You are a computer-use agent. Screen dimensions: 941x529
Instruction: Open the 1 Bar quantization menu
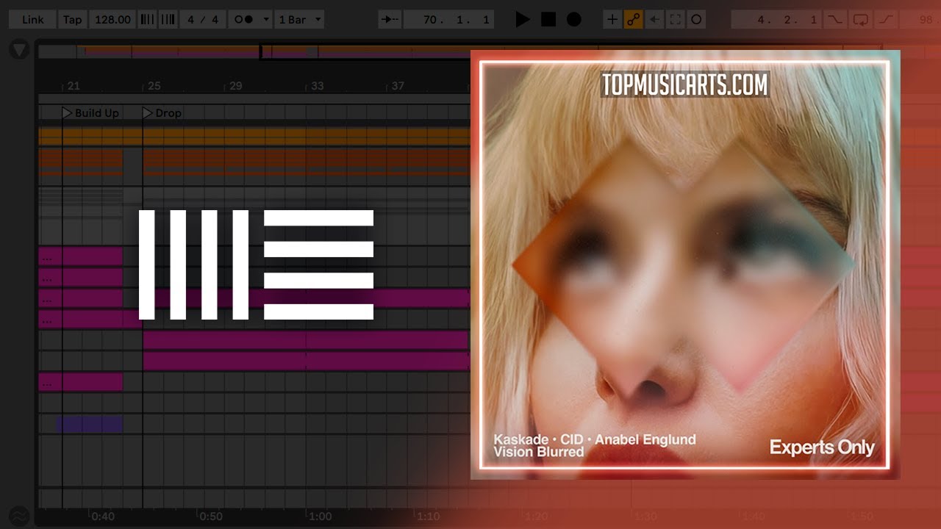300,20
